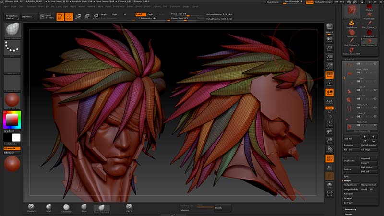This screenshot has width=384, height=216.
Task: Select the Cylinder3D tool thumbnail
Action: tap(351, 33)
